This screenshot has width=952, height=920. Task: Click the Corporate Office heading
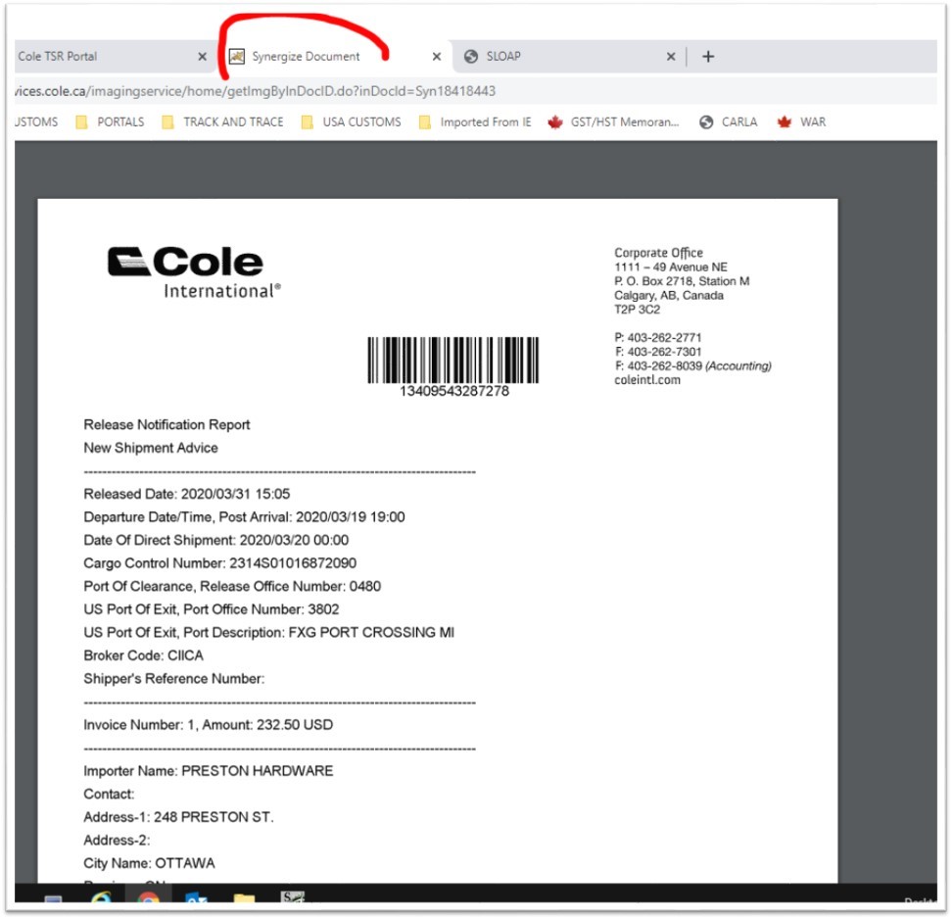click(658, 253)
